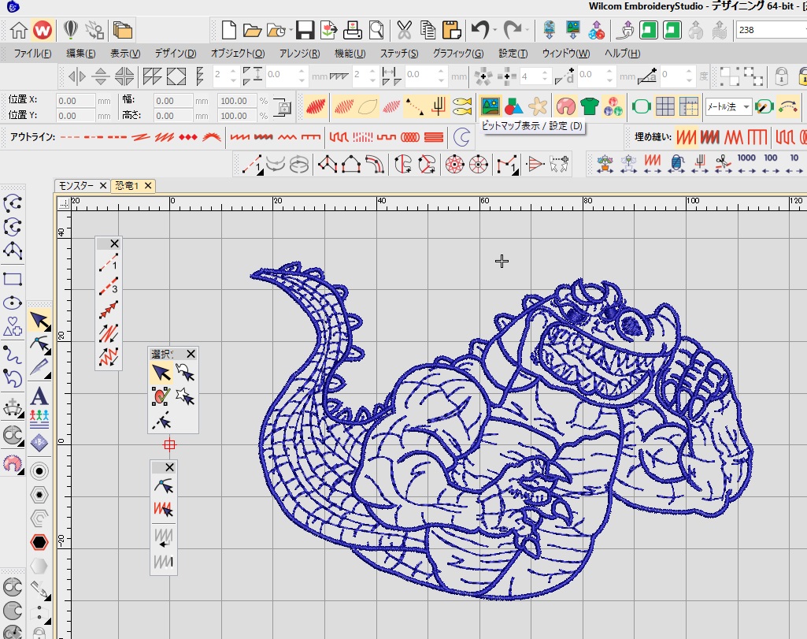The height and width of the screenshot is (639, 807).
Task: Close the run stitch floating panel
Action: (x=114, y=243)
